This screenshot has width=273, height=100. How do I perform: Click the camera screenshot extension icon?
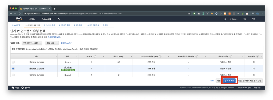[x=199, y=13]
